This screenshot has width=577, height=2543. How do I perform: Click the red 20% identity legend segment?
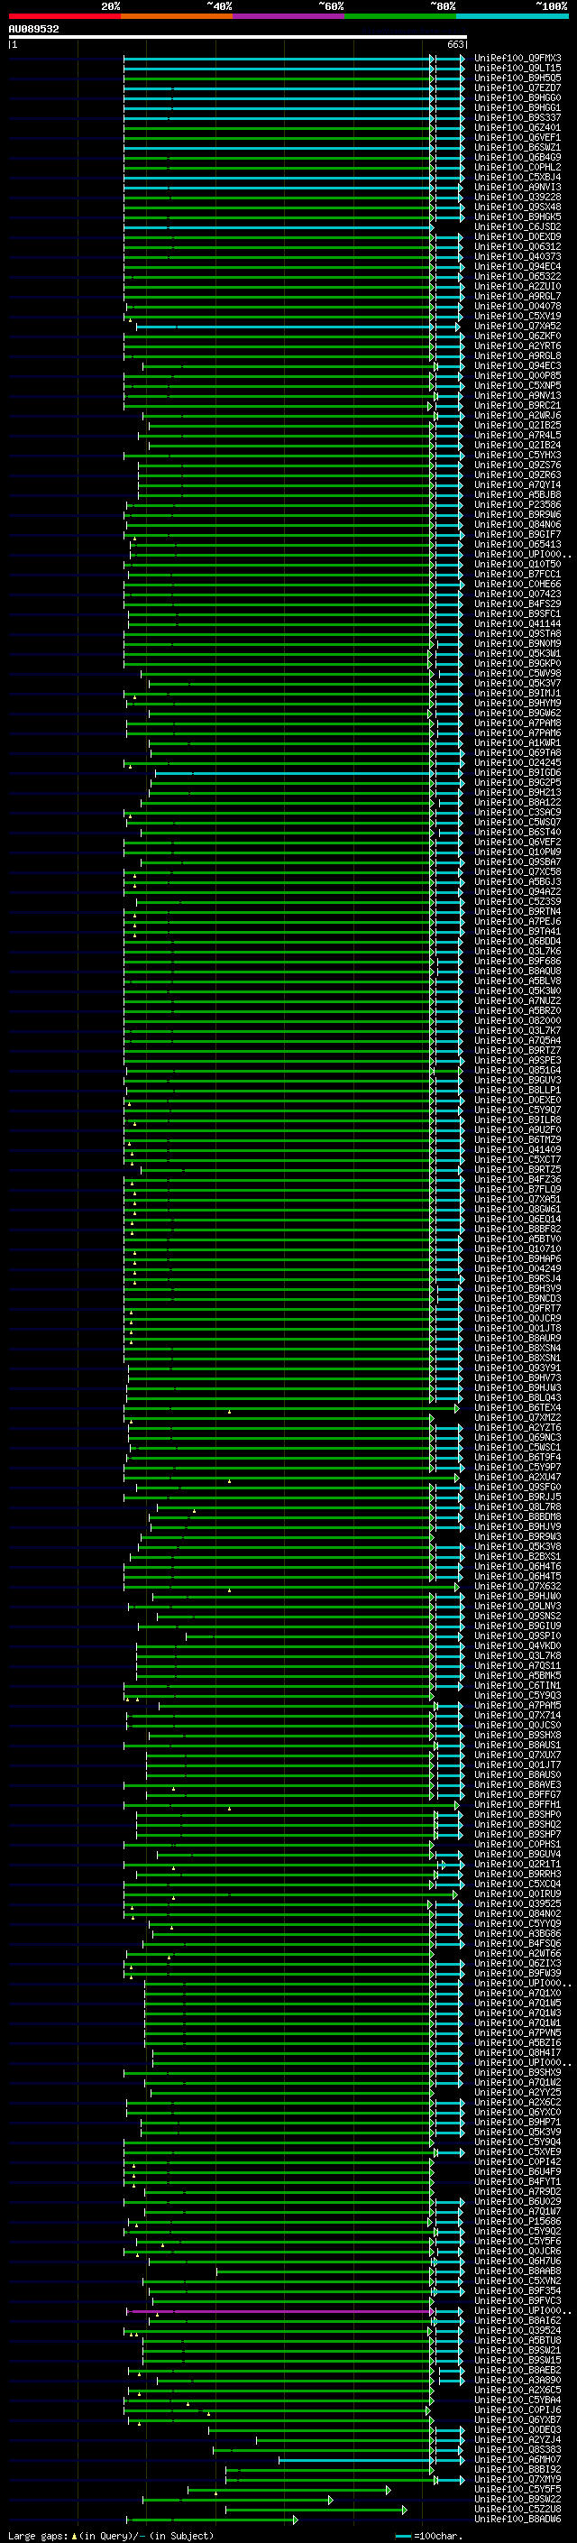click(64, 17)
